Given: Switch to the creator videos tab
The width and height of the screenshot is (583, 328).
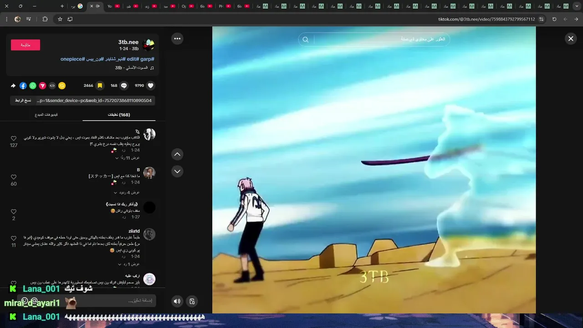Looking at the screenshot, I should pyautogui.click(x=46, y=115).
